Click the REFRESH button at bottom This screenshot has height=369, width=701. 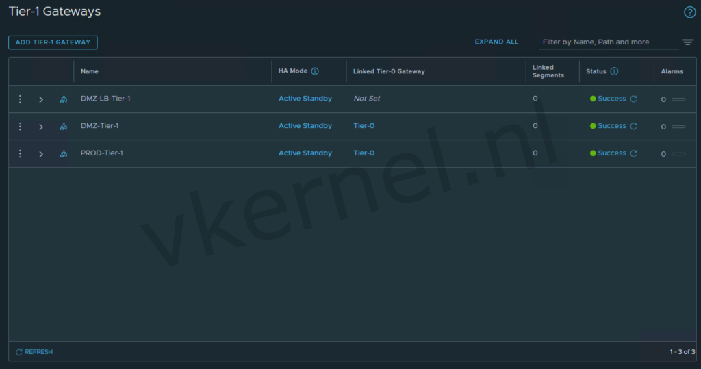[34, 352]
